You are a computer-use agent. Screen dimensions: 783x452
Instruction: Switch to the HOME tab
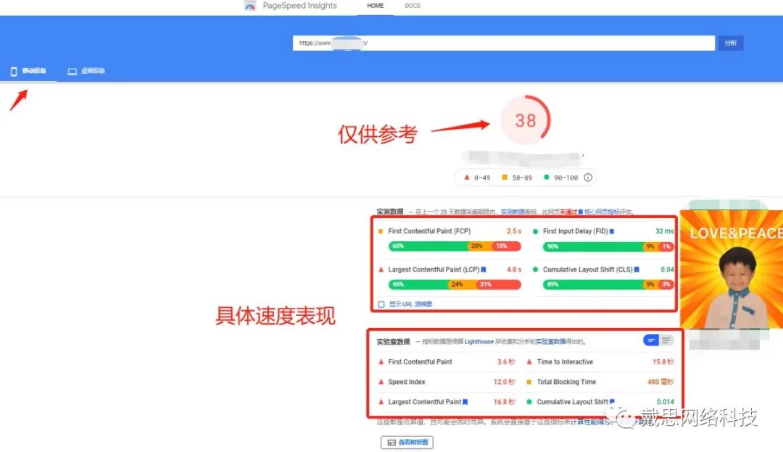[x=375, y=6]
